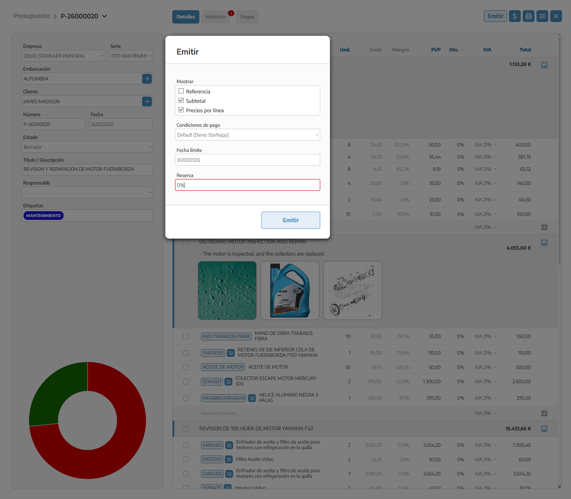Tick checkbox for Filtro Aceite Volvo row
The height and width of the screenshot is (499, 571).
click(x=186, y=459)
